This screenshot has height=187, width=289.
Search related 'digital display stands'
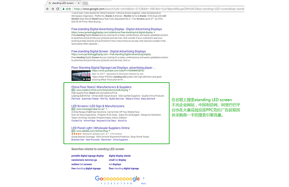(120, 156)
